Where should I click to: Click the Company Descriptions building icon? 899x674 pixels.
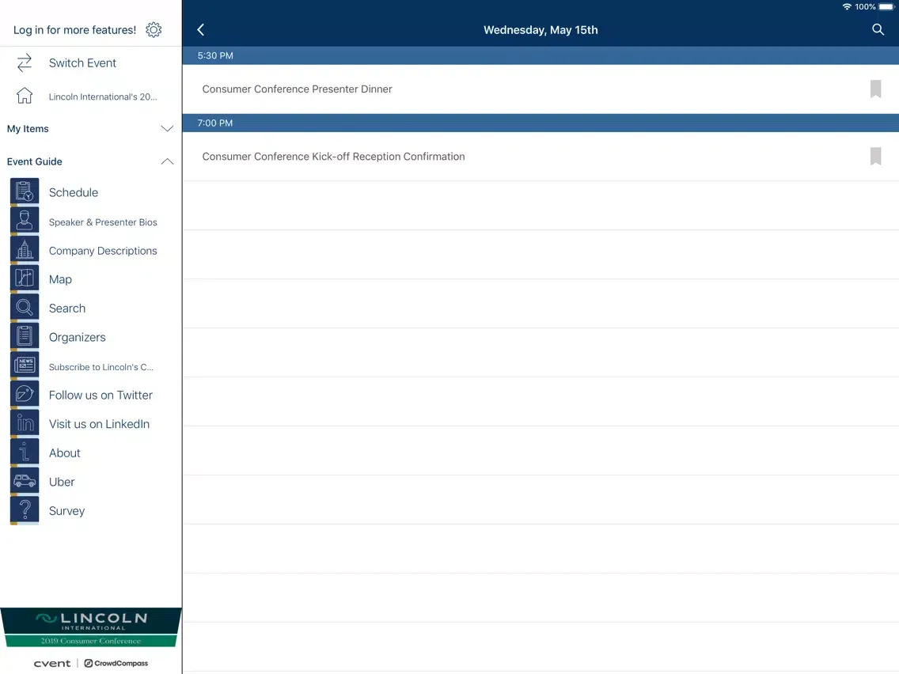pos(25,250)
